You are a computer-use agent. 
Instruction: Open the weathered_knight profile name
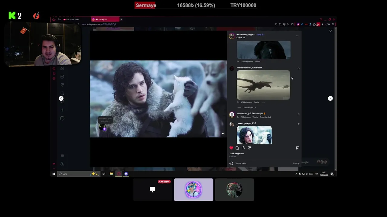point(245,35)
